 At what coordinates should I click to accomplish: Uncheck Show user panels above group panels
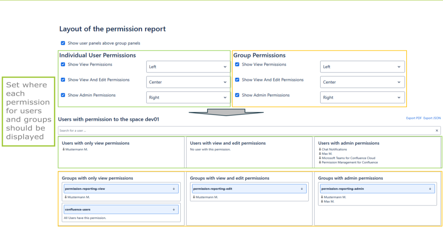(x=63, y=43)
